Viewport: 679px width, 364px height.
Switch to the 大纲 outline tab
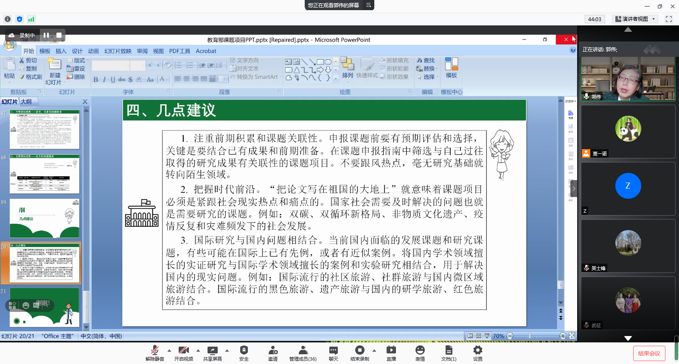(x=26, y=102)
